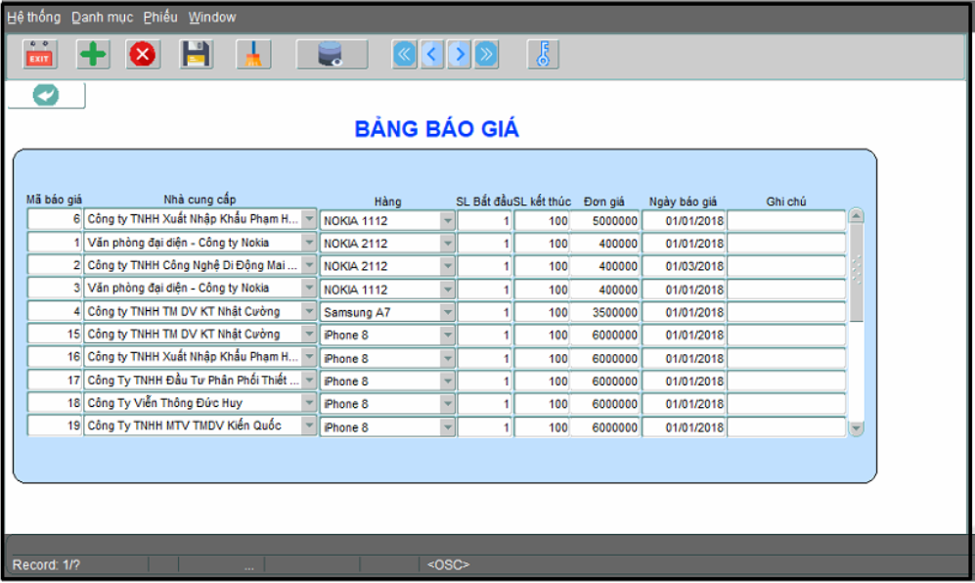
Task: Click the red EXIT icon
Action: pyautogui.click(x=40, y=55)
